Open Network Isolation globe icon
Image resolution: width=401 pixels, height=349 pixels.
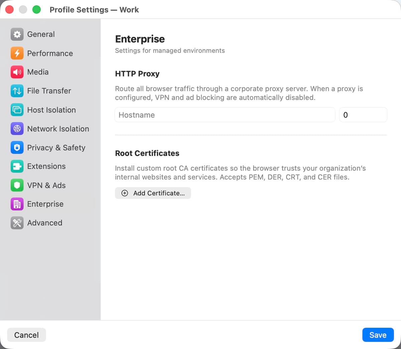click(17, 129)
